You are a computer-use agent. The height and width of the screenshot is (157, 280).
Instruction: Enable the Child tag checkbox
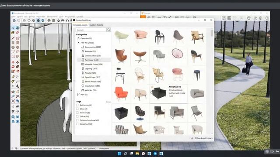[77, 109]
